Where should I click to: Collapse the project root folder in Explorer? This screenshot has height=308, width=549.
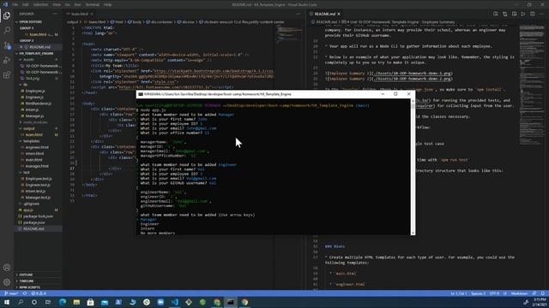(37, 53)
